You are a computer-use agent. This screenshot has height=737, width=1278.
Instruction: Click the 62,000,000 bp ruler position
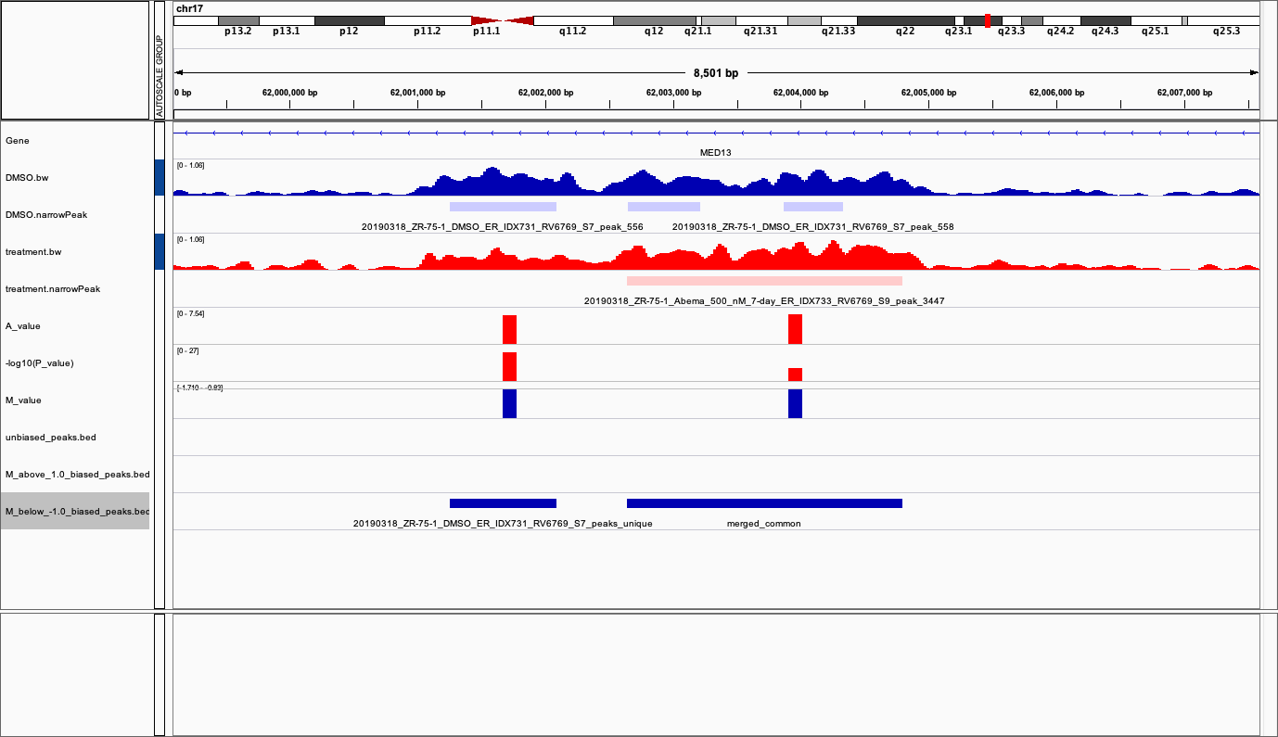pos(289,93)
